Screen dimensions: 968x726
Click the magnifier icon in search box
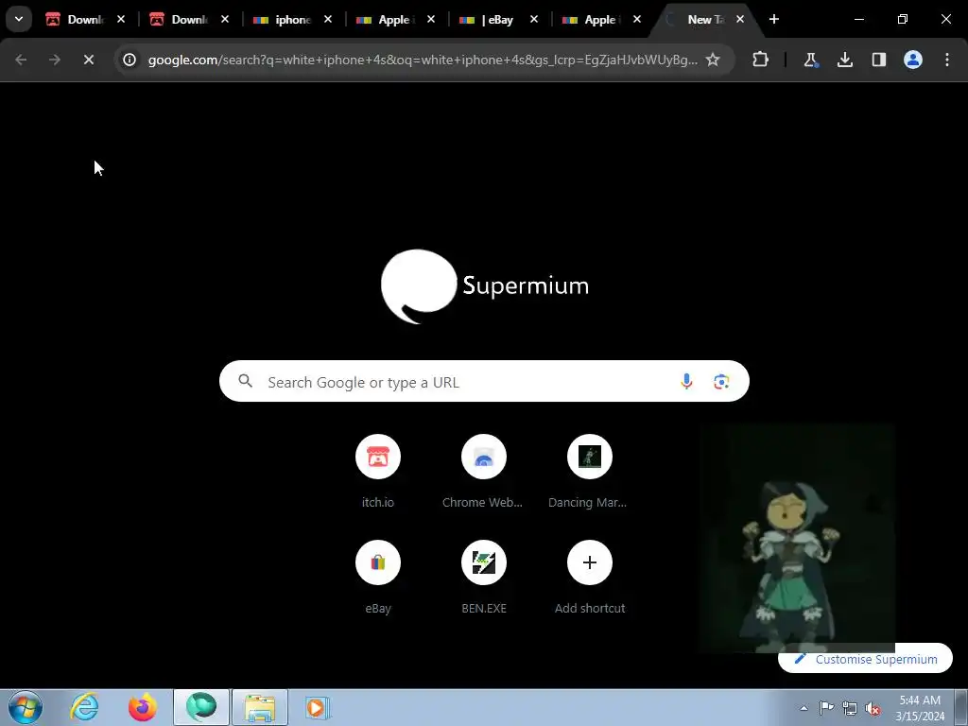[245, 381]
